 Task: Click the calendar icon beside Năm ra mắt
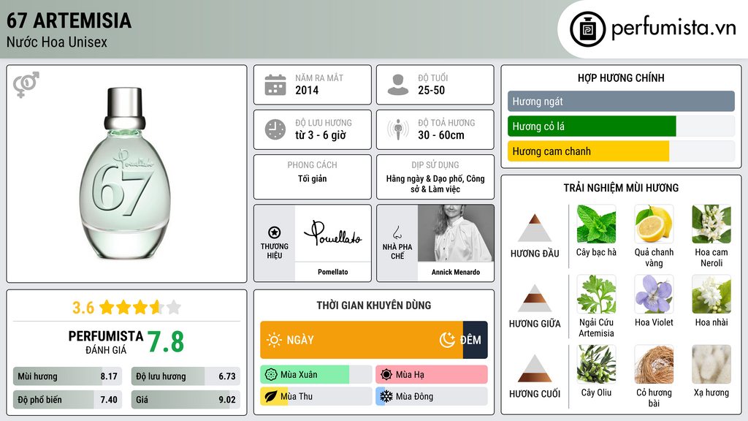[x=275, y=85]
